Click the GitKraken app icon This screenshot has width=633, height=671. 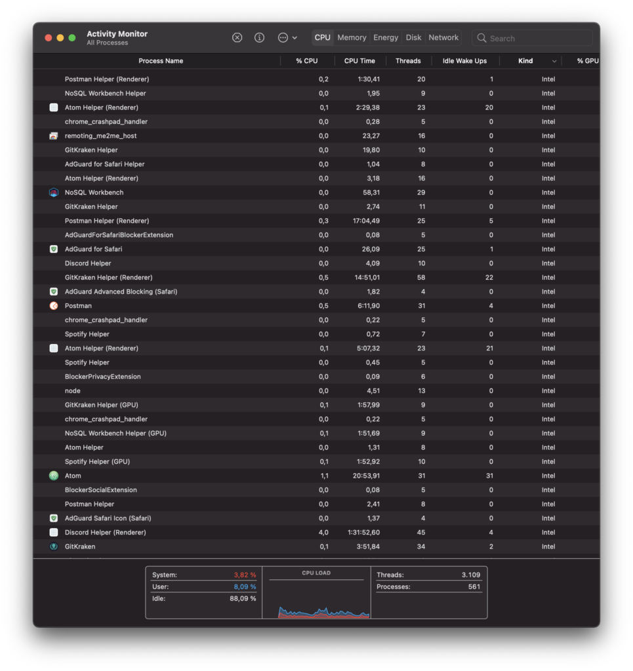(54, 546)
